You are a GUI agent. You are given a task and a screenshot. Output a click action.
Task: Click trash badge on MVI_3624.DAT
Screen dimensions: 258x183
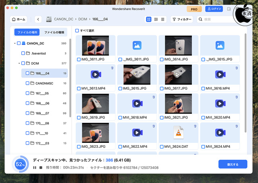(x=195, y=126)
